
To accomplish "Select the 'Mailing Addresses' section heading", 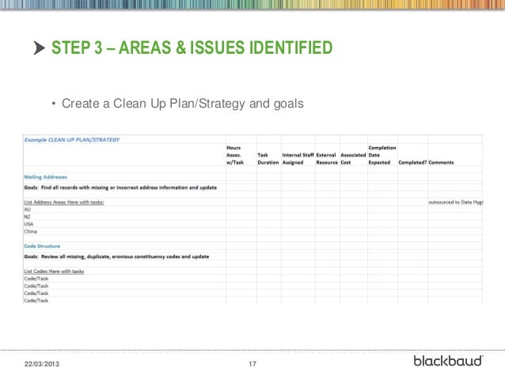I will point(45,177).
